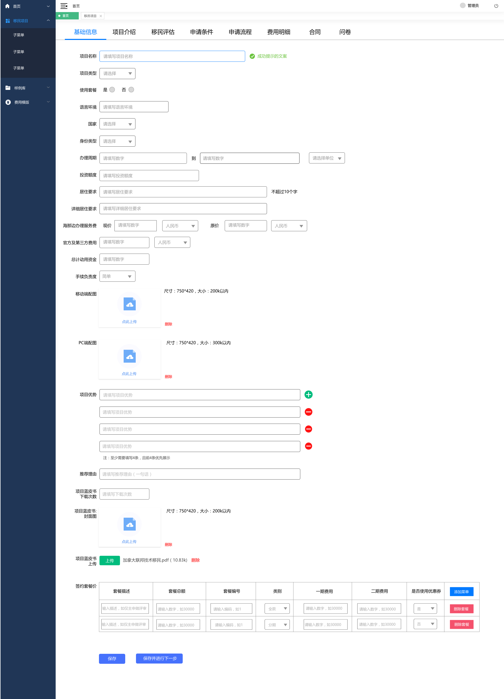504x699 pixels.
Task: Click the blue 添加菜单 button
Action: pyautogui.click(x=461, y=592)
